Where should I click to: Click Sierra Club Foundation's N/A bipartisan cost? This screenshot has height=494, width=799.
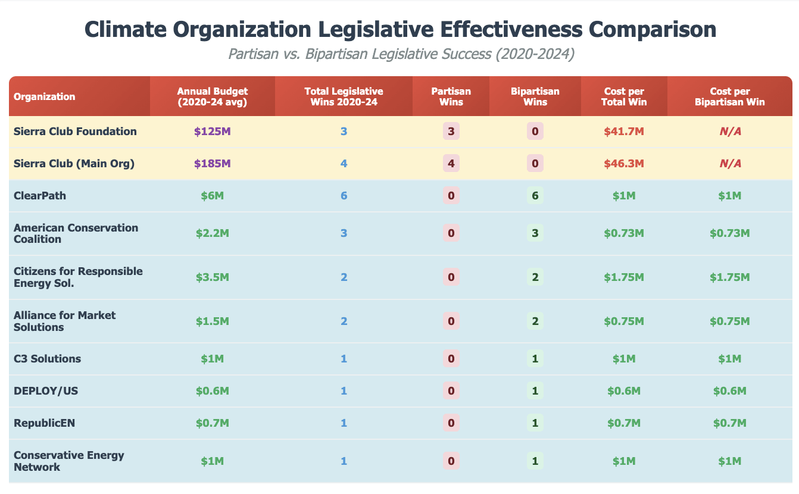click(x=729, y=132)
